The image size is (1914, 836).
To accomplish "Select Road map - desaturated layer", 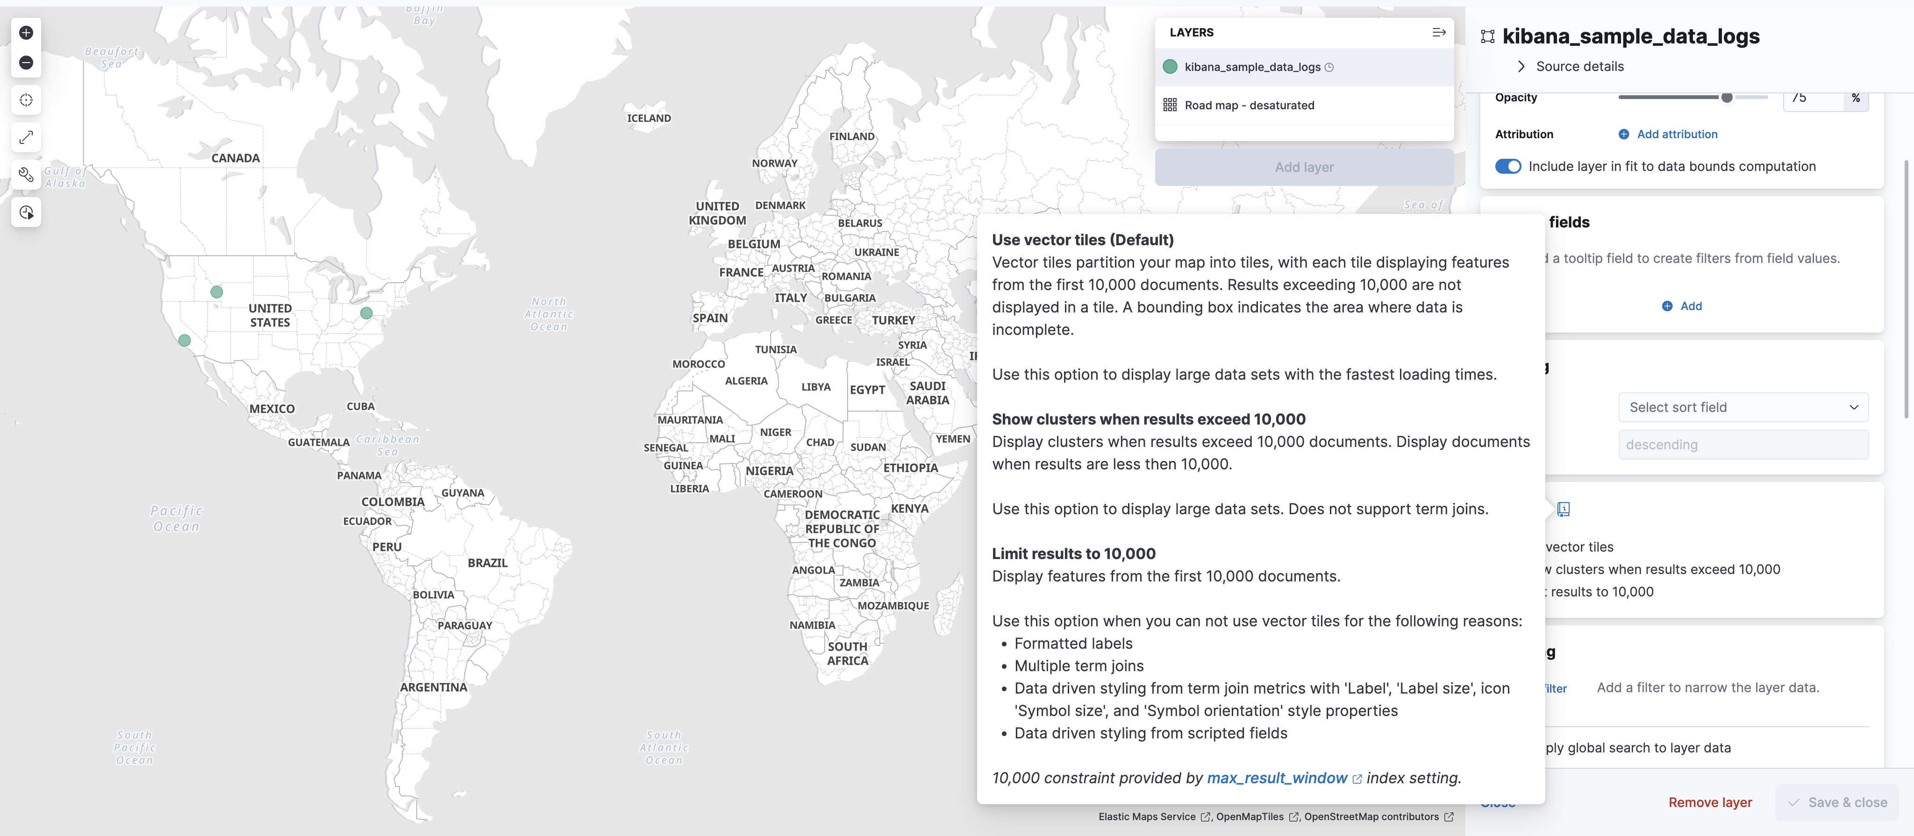I will click(1249, 106).
